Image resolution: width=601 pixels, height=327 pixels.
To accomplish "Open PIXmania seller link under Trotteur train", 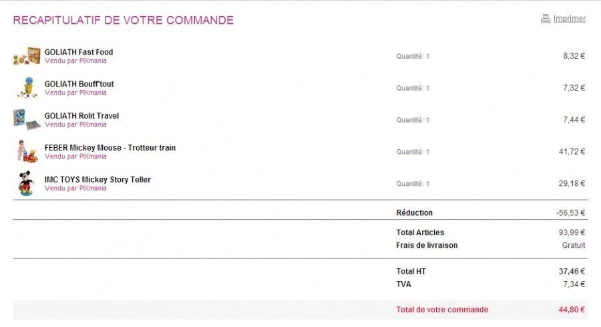I will coord(75,157).
